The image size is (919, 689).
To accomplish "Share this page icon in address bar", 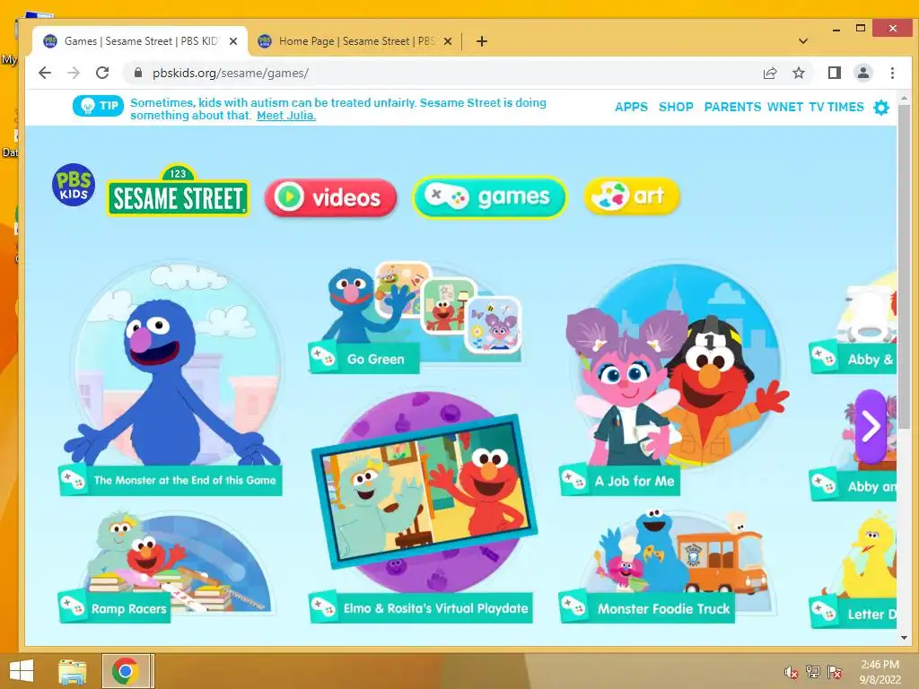I will pos(770,73).
